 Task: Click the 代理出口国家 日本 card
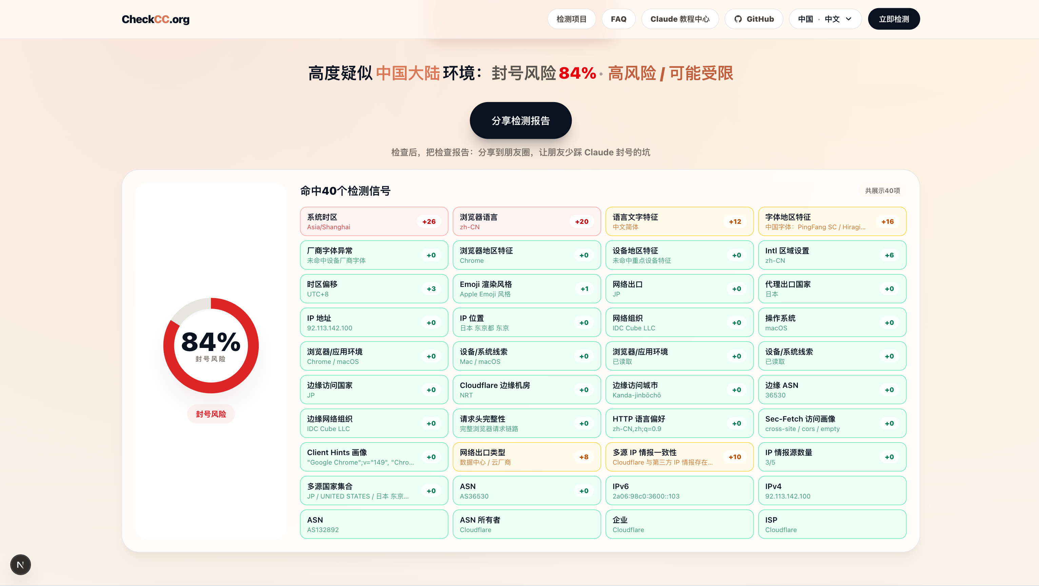(x=832, y=289)
